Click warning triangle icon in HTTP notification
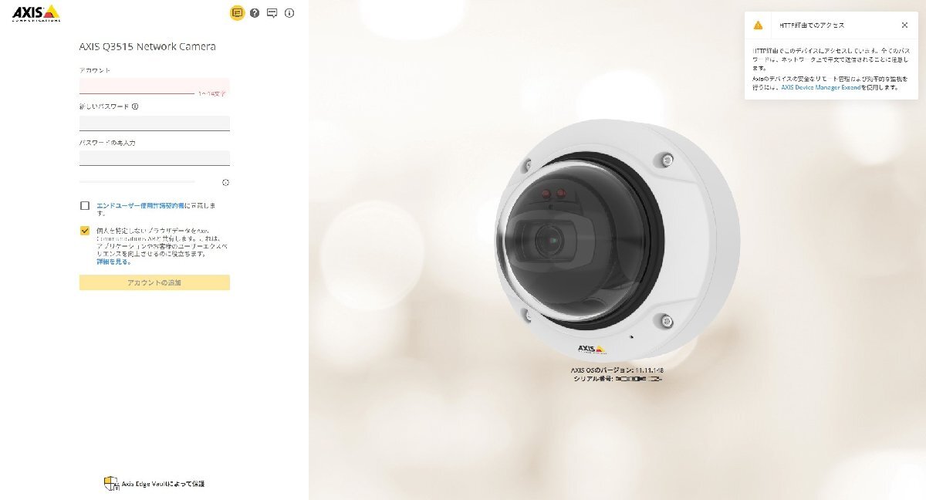 759,25
